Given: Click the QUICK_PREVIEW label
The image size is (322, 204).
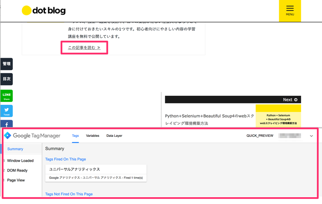Looking at the screenshot, I should coord(260,136).
